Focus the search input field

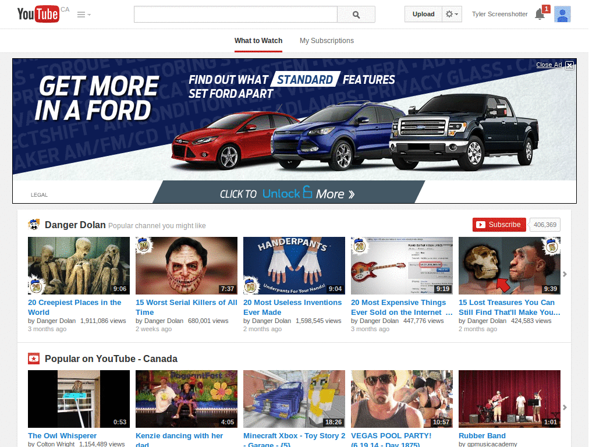tap(236, 15)
